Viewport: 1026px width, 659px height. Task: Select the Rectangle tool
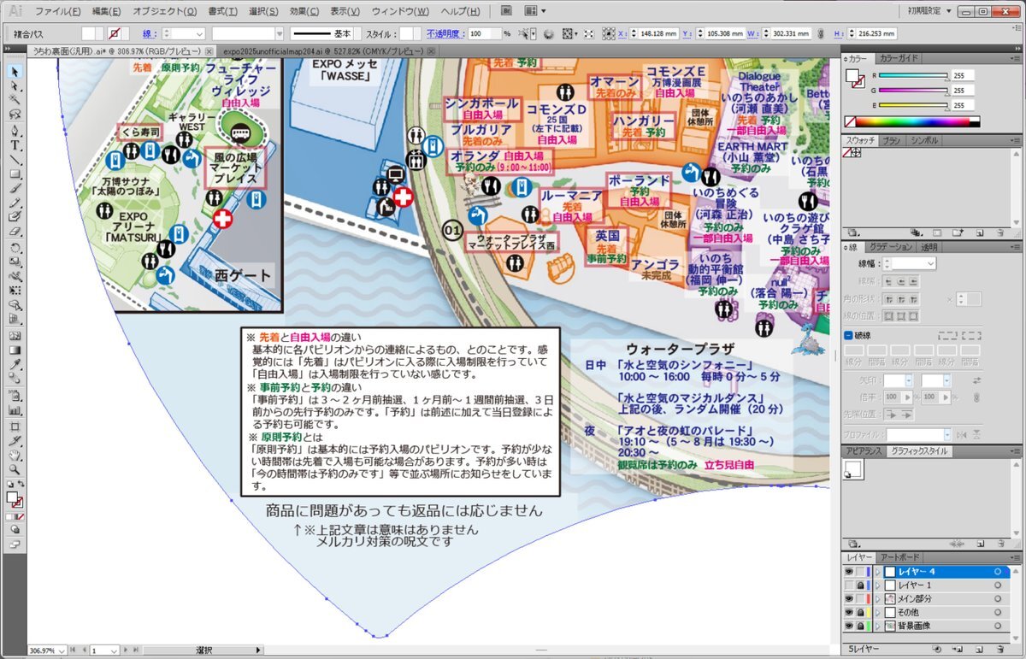pyautogui.click(x=15, y=174)
